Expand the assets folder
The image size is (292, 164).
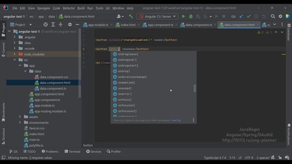[x=20, y=117]
